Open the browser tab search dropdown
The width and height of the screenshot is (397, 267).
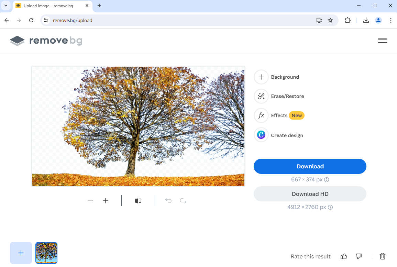pyautogui.click(x=6, y=5)
